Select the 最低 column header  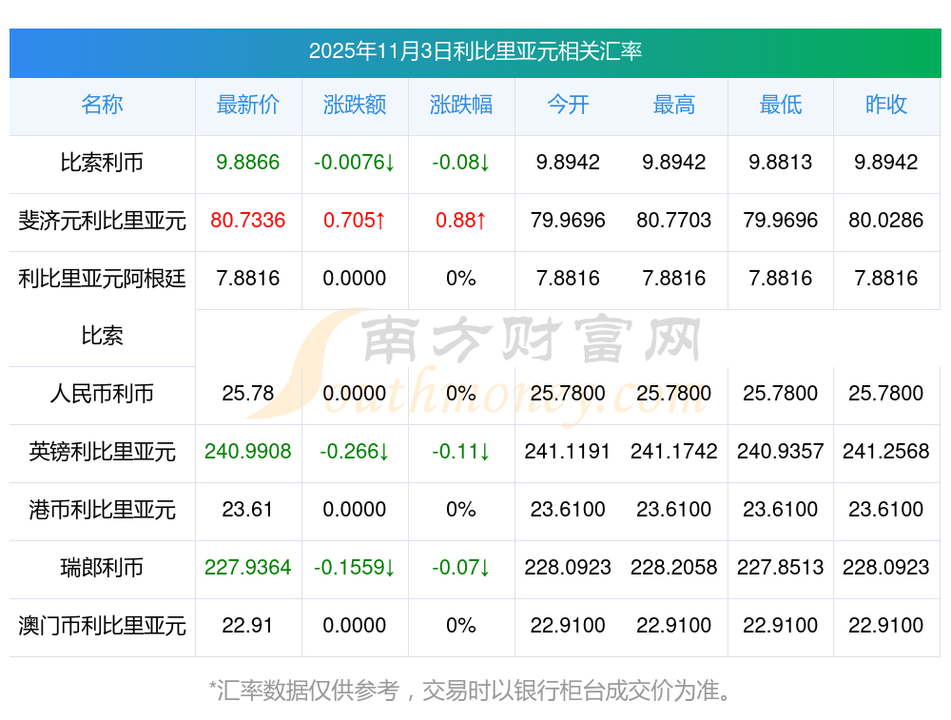pos(781,105)
